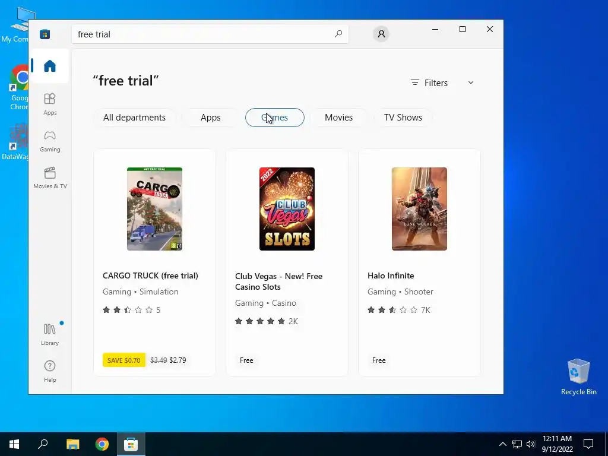
Task: Click the search magnifier icon in search box
Action: pos(338,34)
